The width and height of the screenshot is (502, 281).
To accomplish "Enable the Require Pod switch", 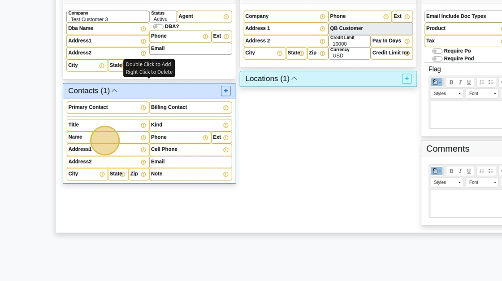I will tap(437, 59).
